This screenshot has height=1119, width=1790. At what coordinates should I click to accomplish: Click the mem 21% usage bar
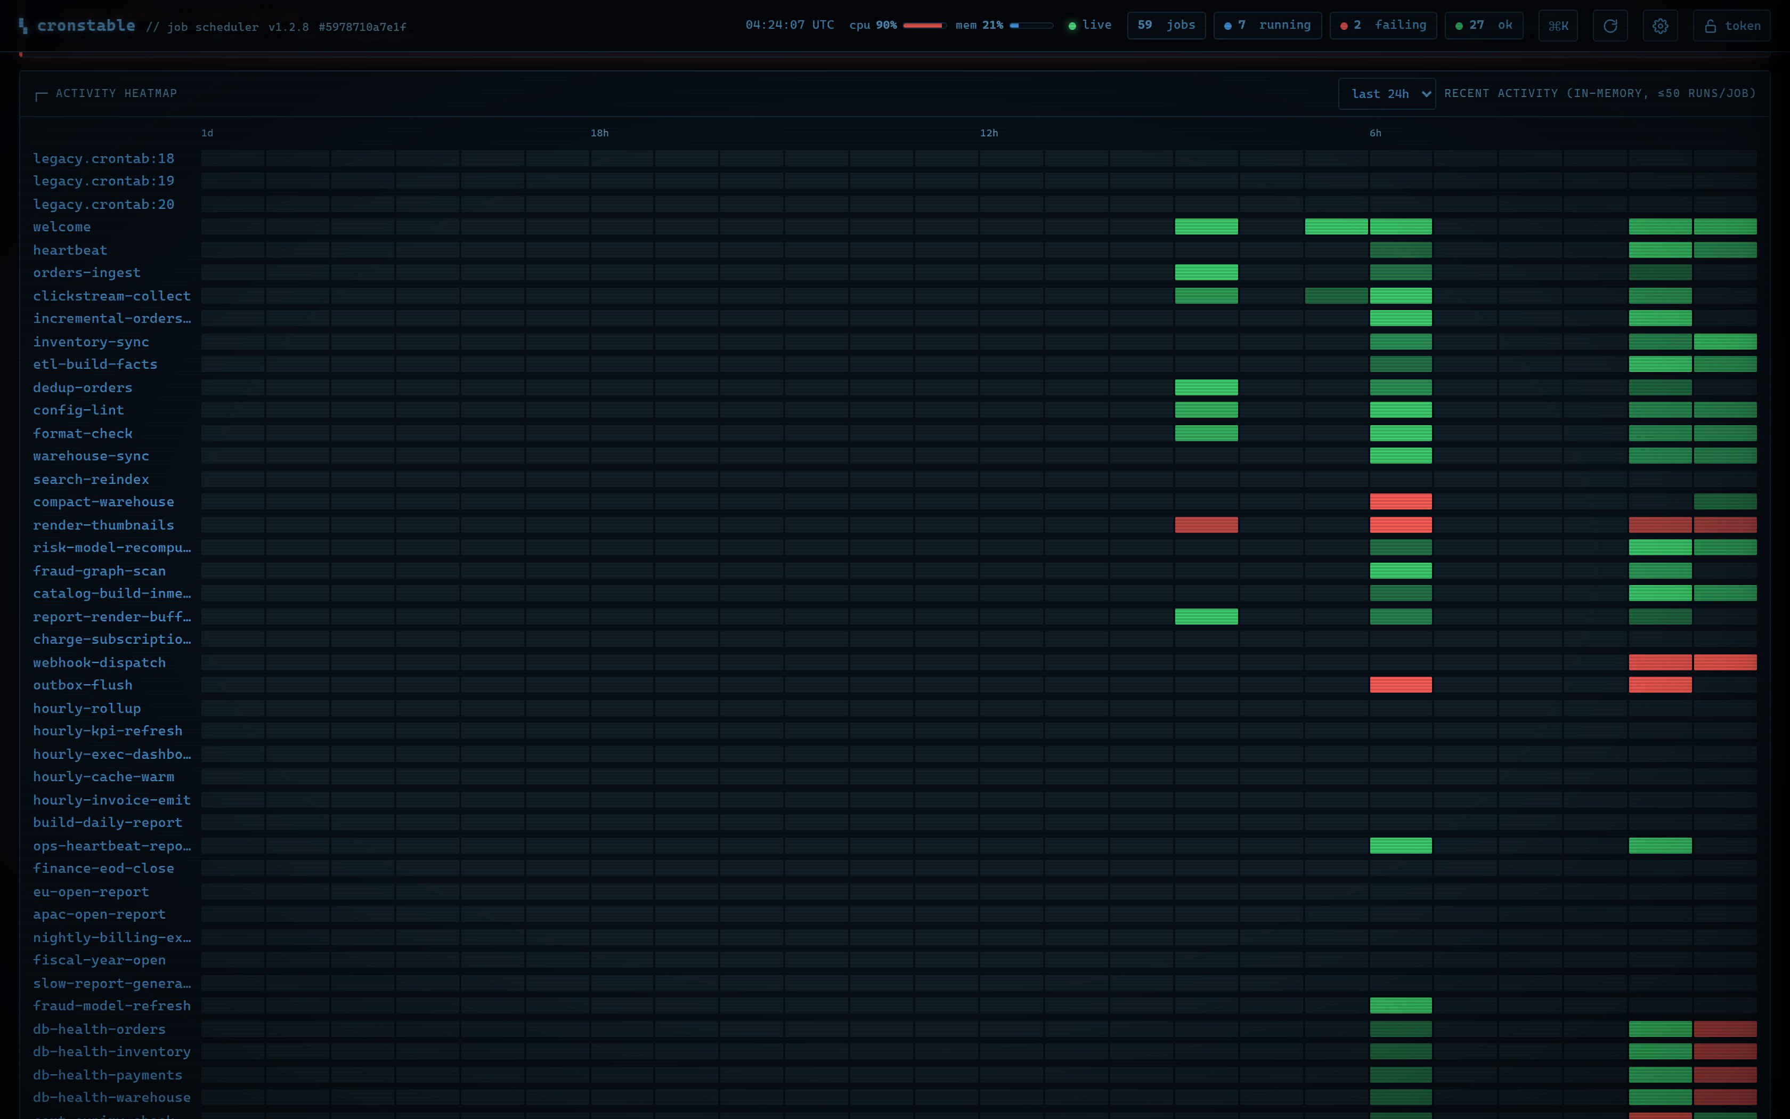click(x=1031, y=25)
